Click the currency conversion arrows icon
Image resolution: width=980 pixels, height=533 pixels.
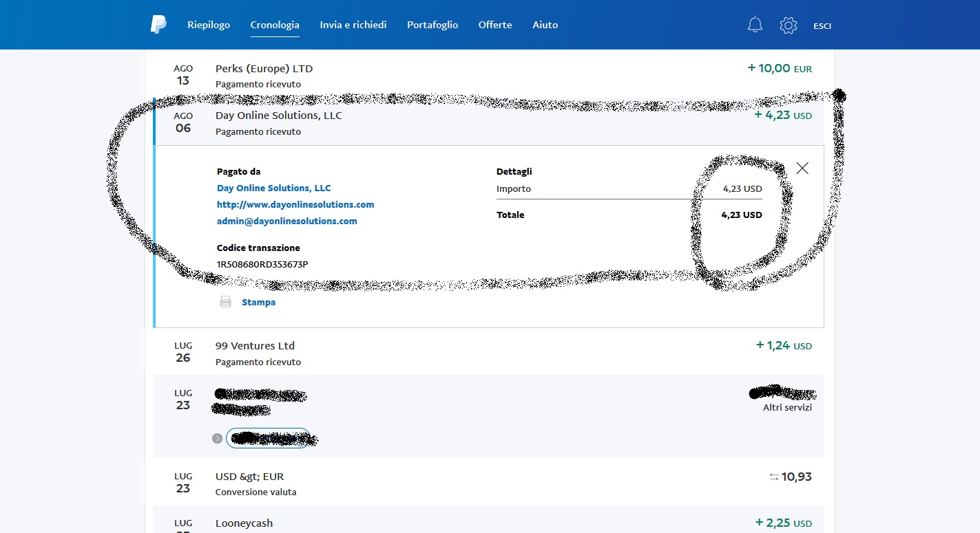[x=774, y=477]
